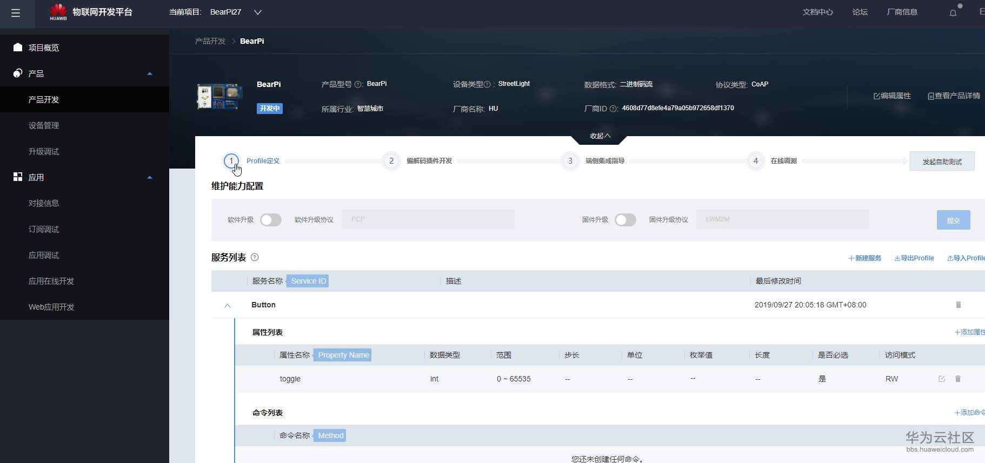Click the 产品 section icon
The width and height of the screenshot is (985, 463).
pyautogui.click(x=18, y=73)
